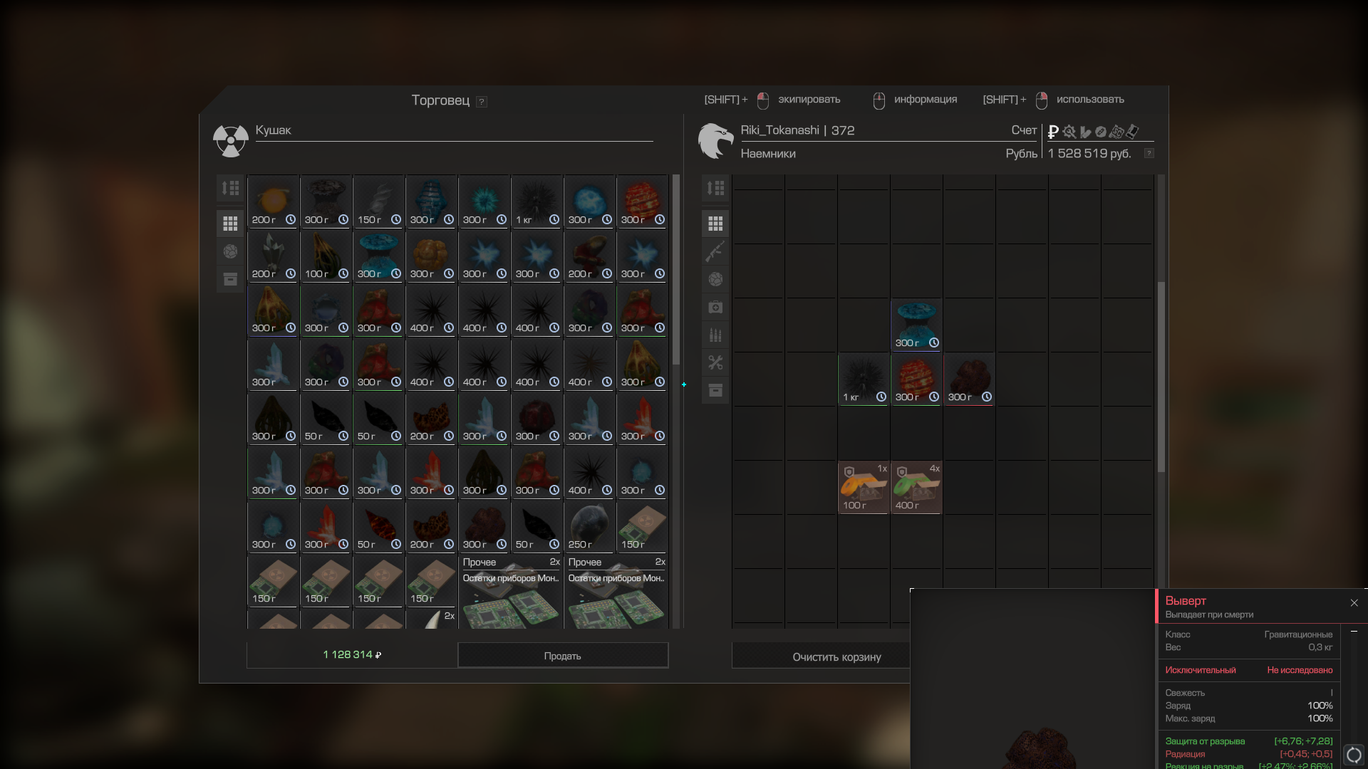Close the Выверт item tooltip
Screen dimensions: 1368x769
pyautogui.click(x=1354, y=603)
